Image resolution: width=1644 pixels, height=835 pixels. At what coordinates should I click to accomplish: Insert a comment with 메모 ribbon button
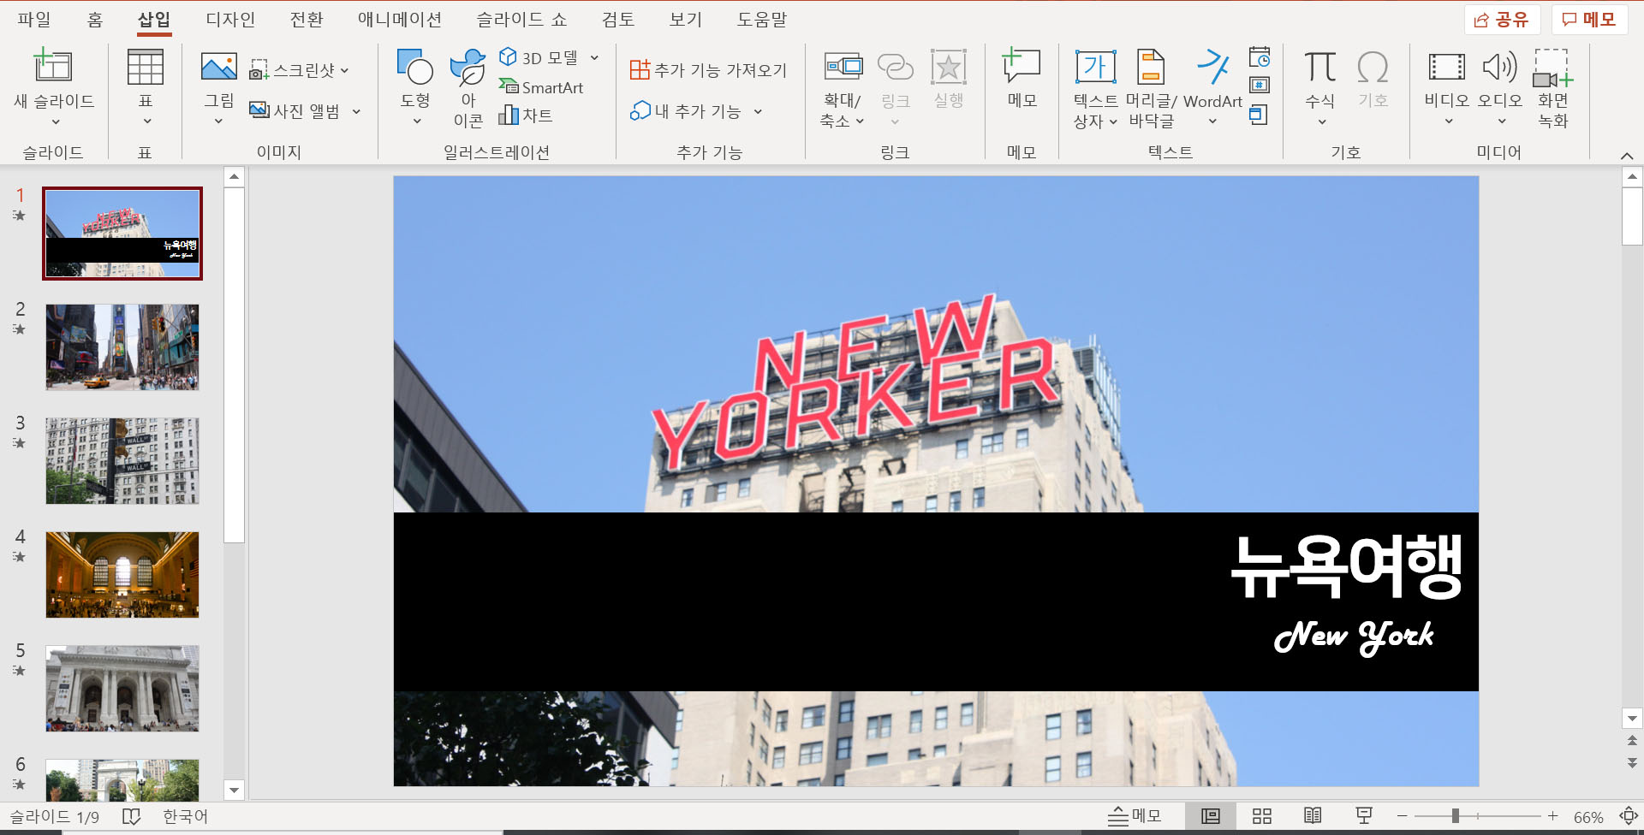pos(1022,79)
